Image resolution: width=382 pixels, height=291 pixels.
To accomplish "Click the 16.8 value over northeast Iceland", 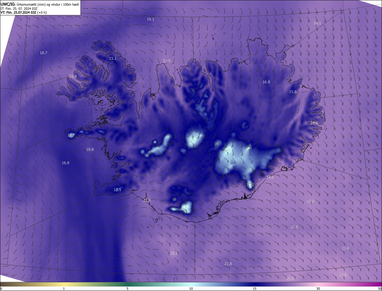I will coord(266,82).
